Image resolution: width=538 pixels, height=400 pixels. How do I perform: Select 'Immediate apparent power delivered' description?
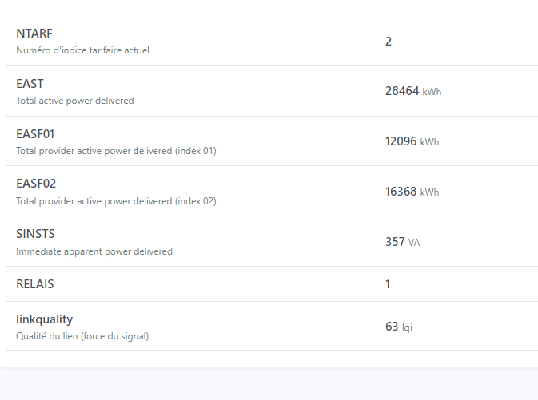94,251
